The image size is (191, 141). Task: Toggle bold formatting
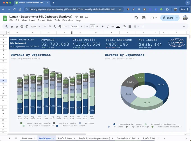tap(103, 26)
